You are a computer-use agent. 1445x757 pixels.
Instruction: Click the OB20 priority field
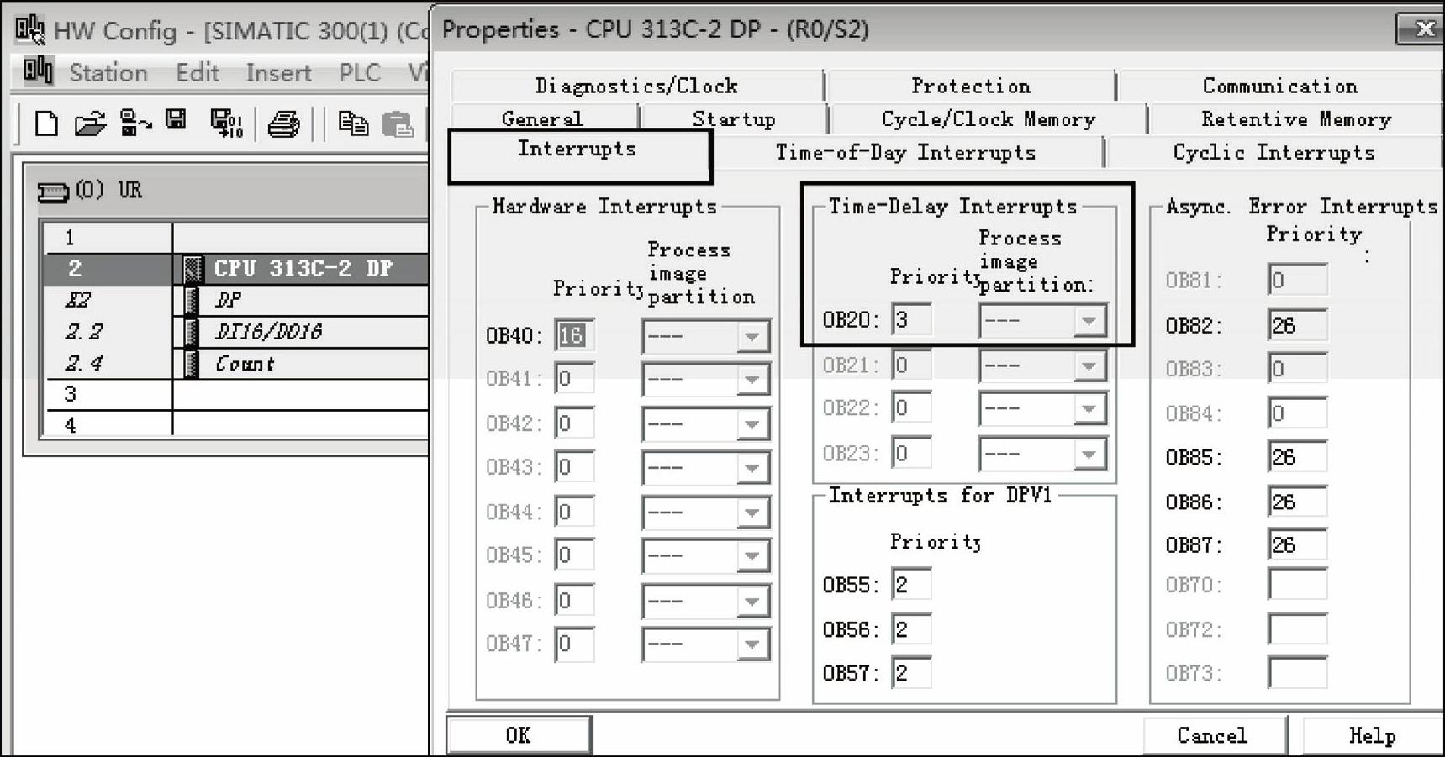tap(911, 319)
